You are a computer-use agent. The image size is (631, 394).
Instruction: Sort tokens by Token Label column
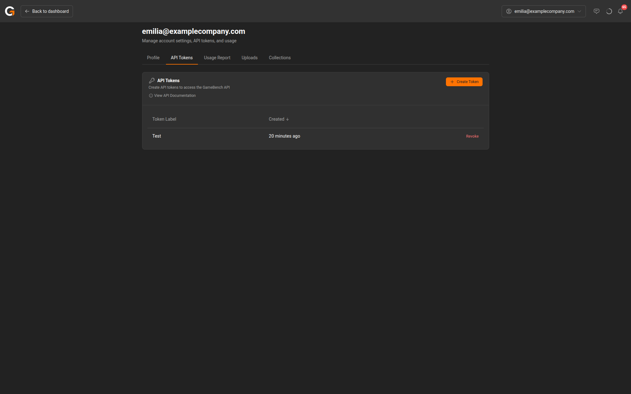164,119
